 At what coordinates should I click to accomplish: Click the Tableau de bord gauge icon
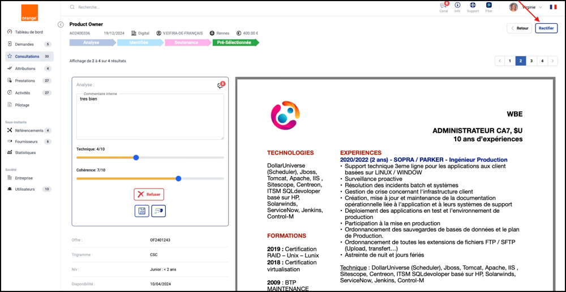10,32
